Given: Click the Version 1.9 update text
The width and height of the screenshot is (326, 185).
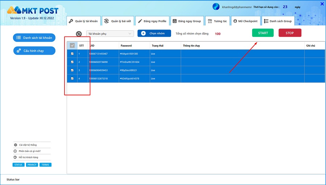Looking at the screenshot, I should 32,18.
